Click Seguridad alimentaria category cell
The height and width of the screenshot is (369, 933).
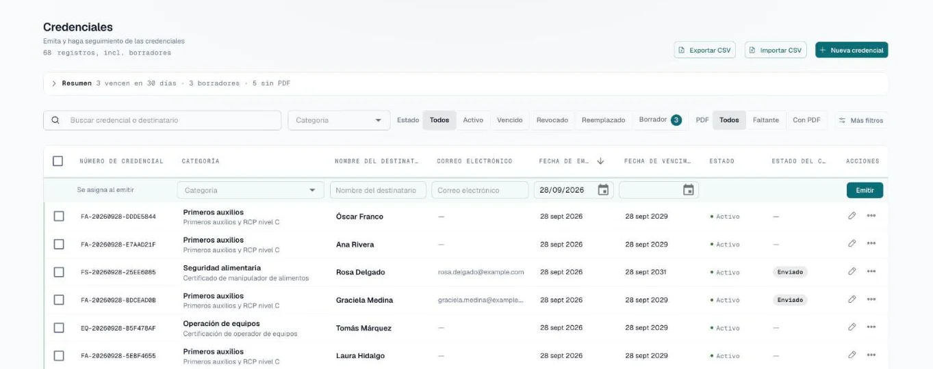[246, 273]
